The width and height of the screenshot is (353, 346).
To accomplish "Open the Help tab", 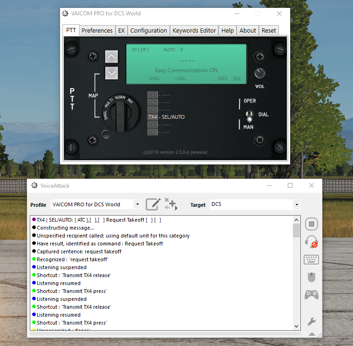I will [228, 31].
